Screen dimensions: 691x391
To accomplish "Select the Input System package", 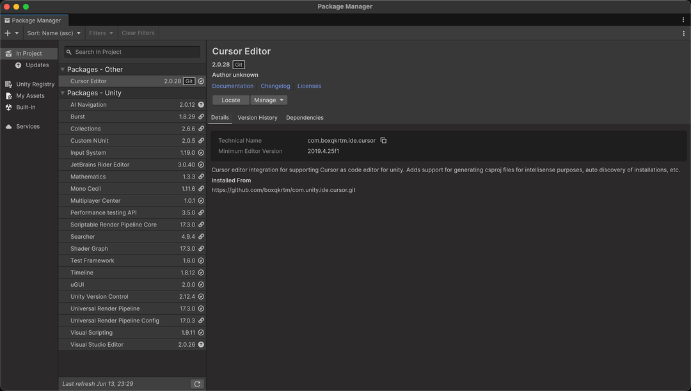I will (132, 152).
